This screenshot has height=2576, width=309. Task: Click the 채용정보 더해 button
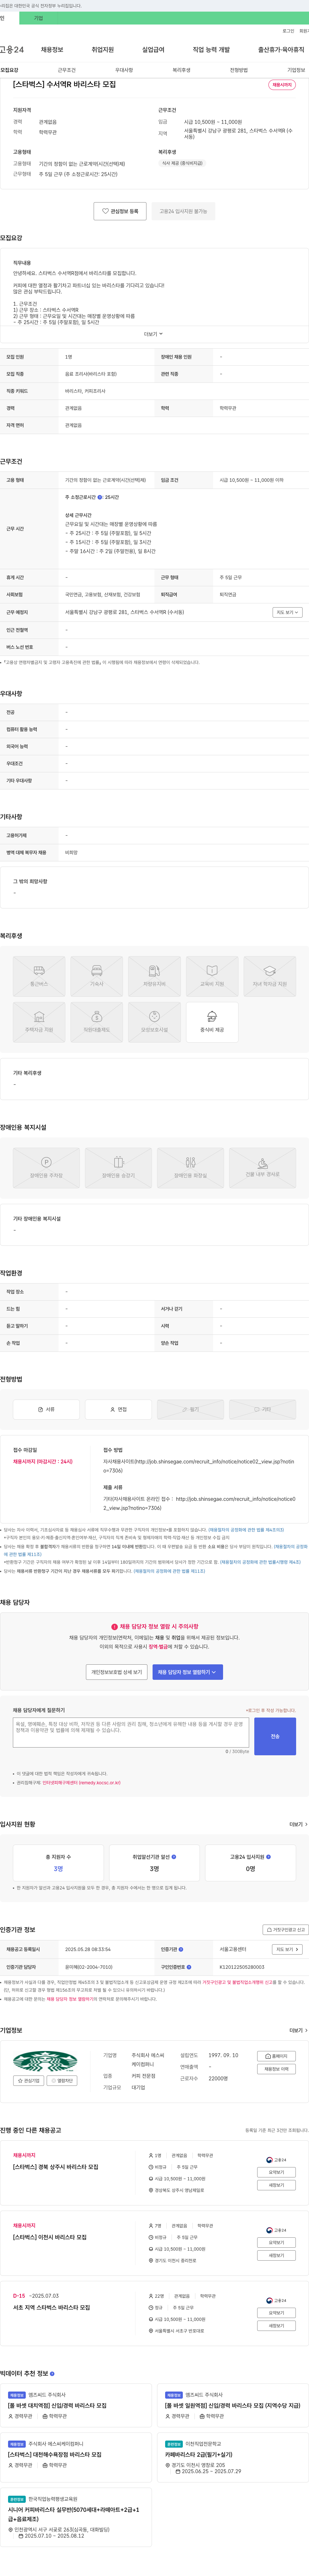276,2069
